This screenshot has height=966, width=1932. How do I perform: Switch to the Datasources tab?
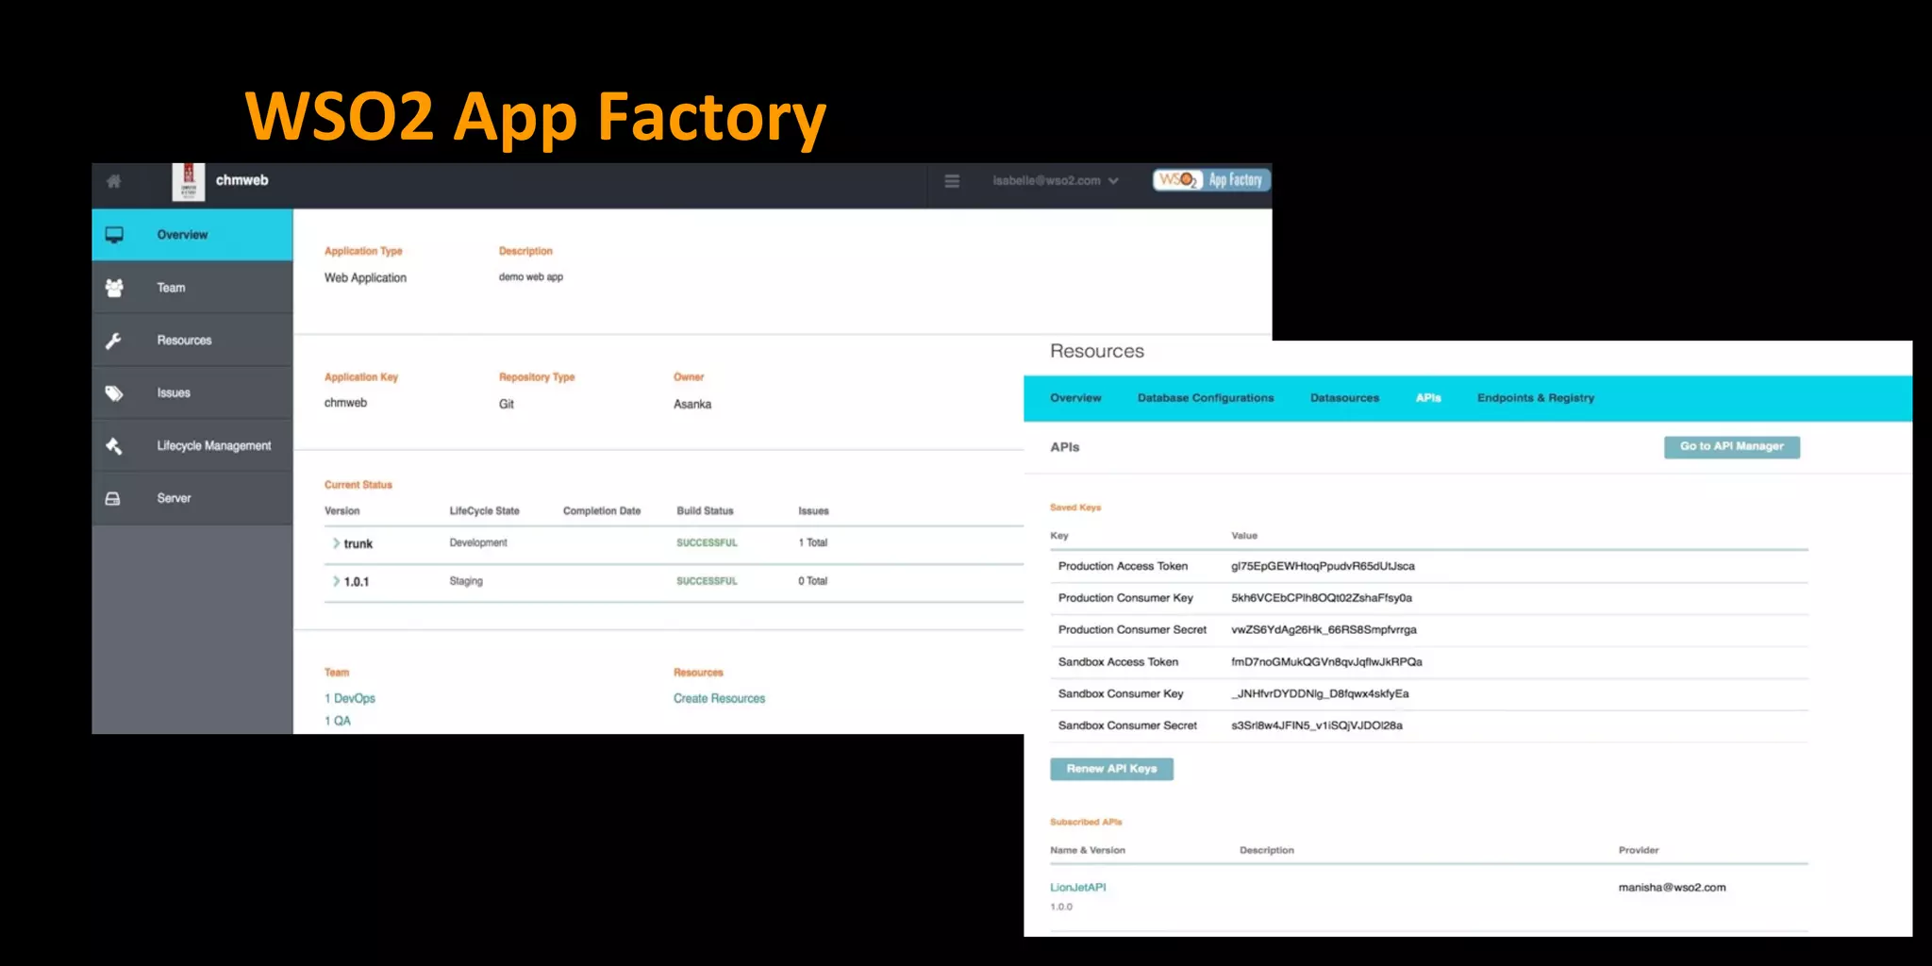tap(1344, 398)
